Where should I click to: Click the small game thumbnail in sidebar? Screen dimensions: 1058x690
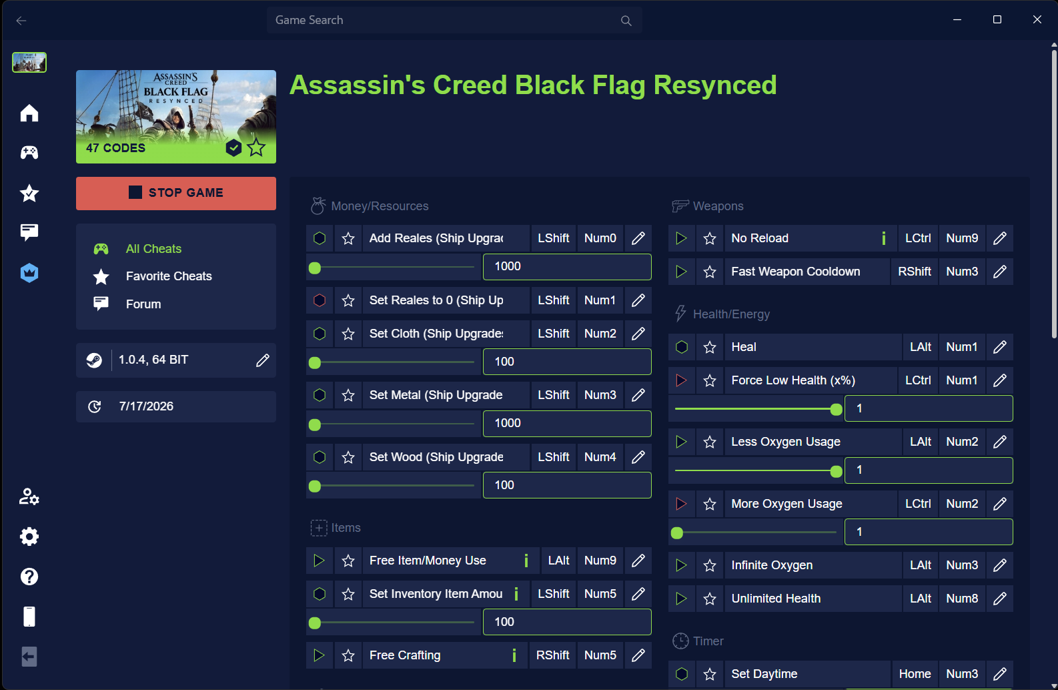coord(29,63)
